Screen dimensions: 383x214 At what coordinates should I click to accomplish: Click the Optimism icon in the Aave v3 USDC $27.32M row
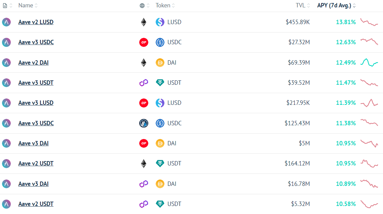point(144,42)
